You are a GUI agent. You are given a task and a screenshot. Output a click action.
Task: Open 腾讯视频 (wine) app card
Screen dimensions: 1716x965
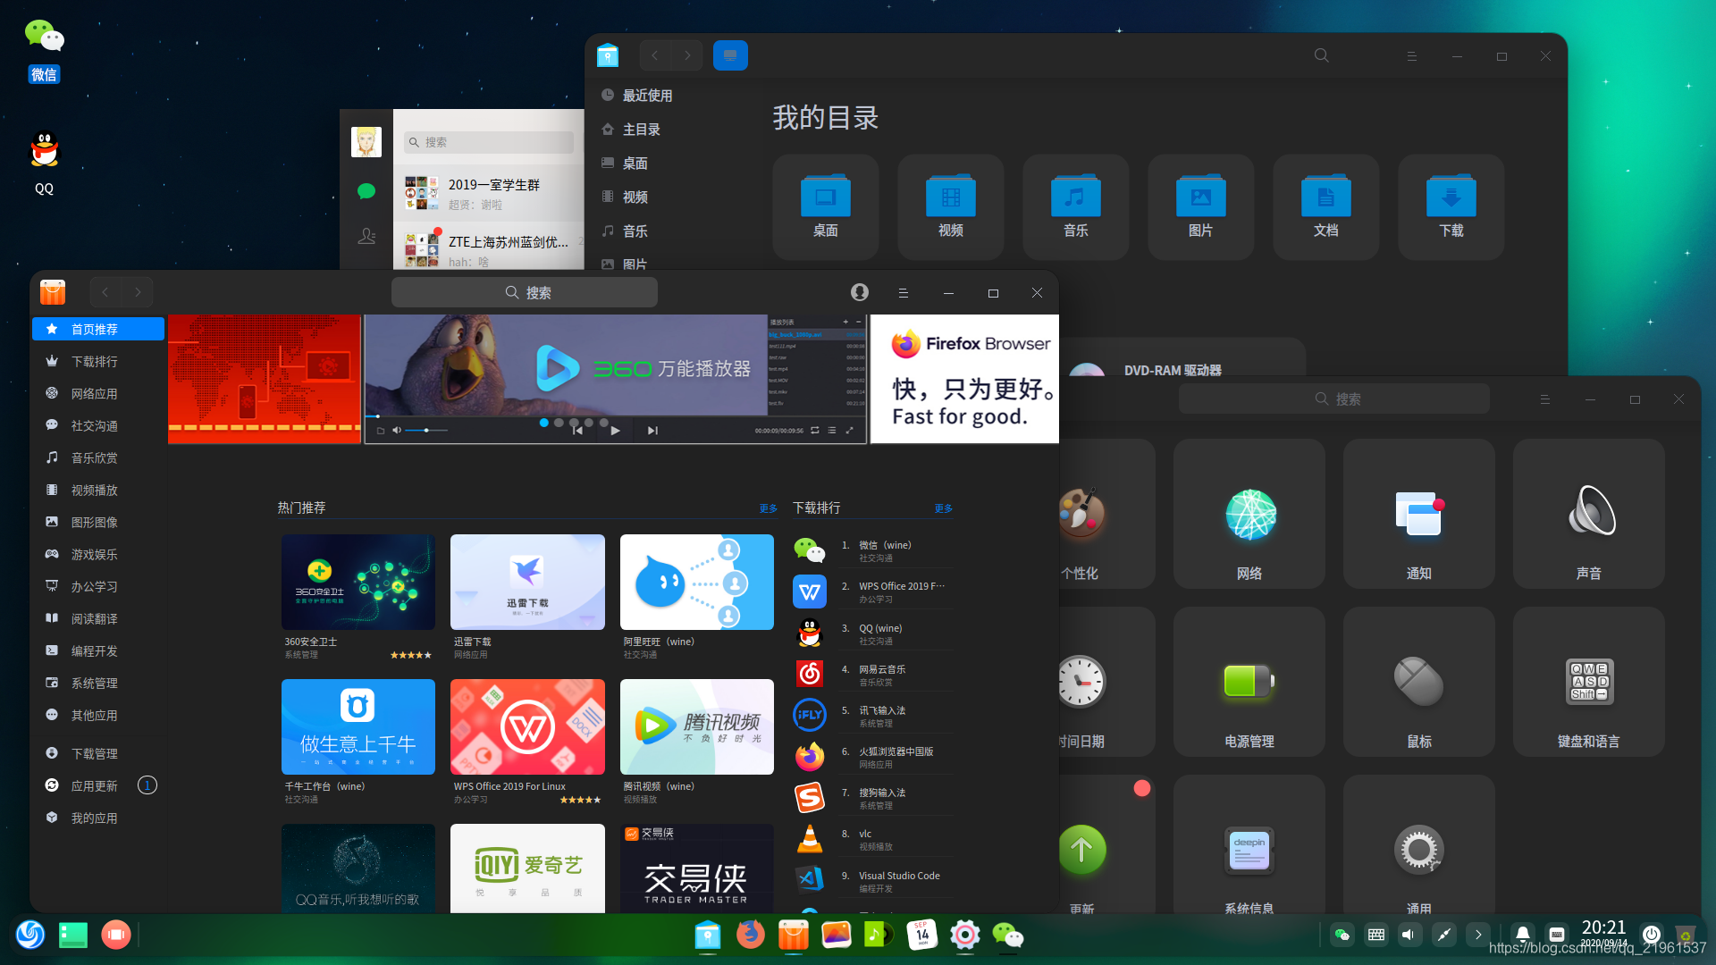[697, 741]
